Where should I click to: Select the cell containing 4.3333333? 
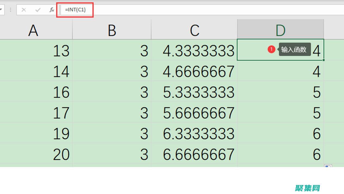[194, 51]
